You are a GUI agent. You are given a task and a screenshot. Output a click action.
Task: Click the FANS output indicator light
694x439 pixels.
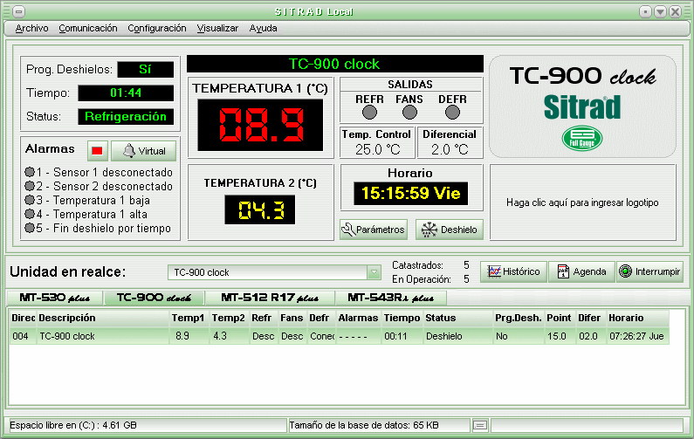pyautogui.click(x=409, y=113)
